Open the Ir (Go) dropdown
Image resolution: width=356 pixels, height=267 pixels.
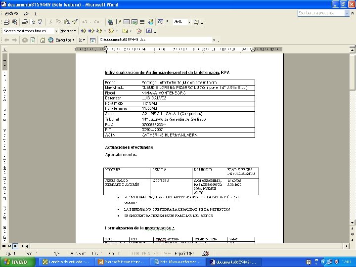[82, 40]
